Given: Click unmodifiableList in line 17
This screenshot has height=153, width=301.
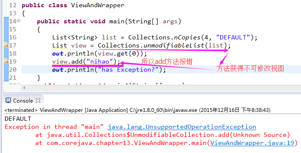Looking at the screenshot, I should [174, 45].
